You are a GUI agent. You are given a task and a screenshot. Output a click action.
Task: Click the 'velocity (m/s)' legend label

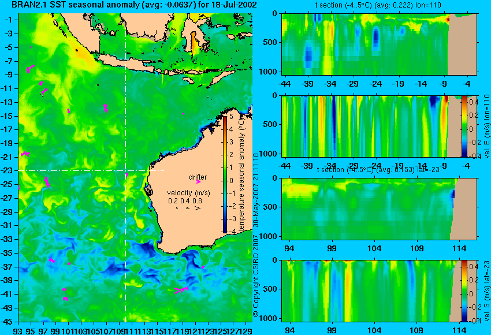188,192
